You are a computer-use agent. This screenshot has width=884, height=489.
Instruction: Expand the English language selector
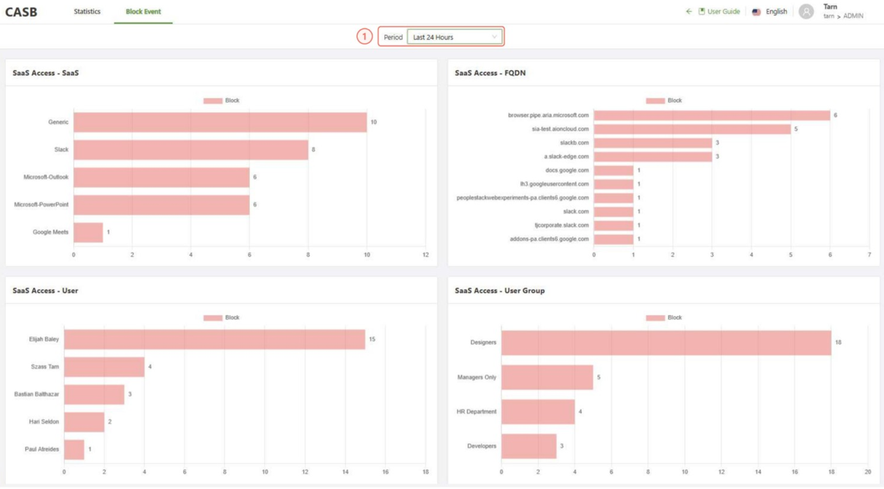coord(776,12)
